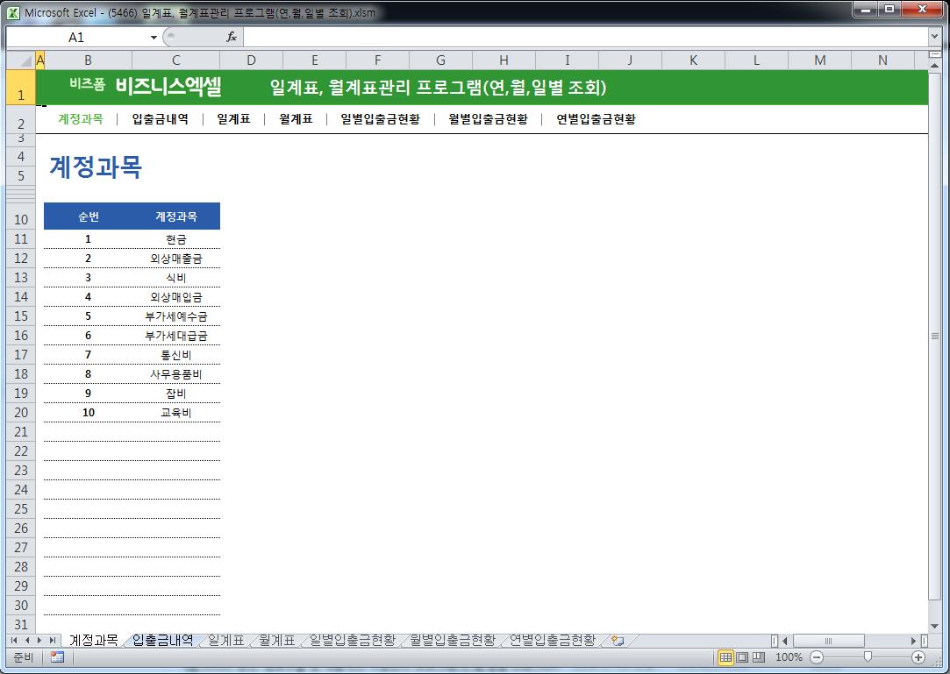
Task: Select column D header
Action: pyautogui.click(x=251, y=60)
